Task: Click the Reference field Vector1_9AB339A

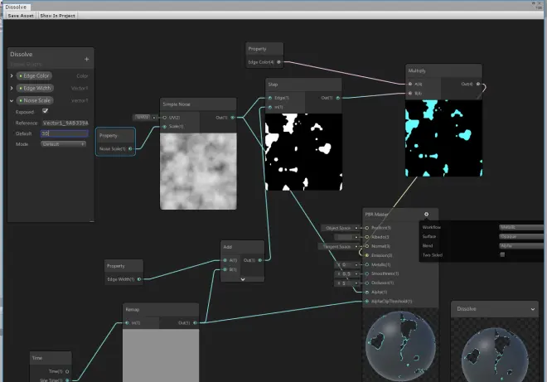Action: pos(65,123)
